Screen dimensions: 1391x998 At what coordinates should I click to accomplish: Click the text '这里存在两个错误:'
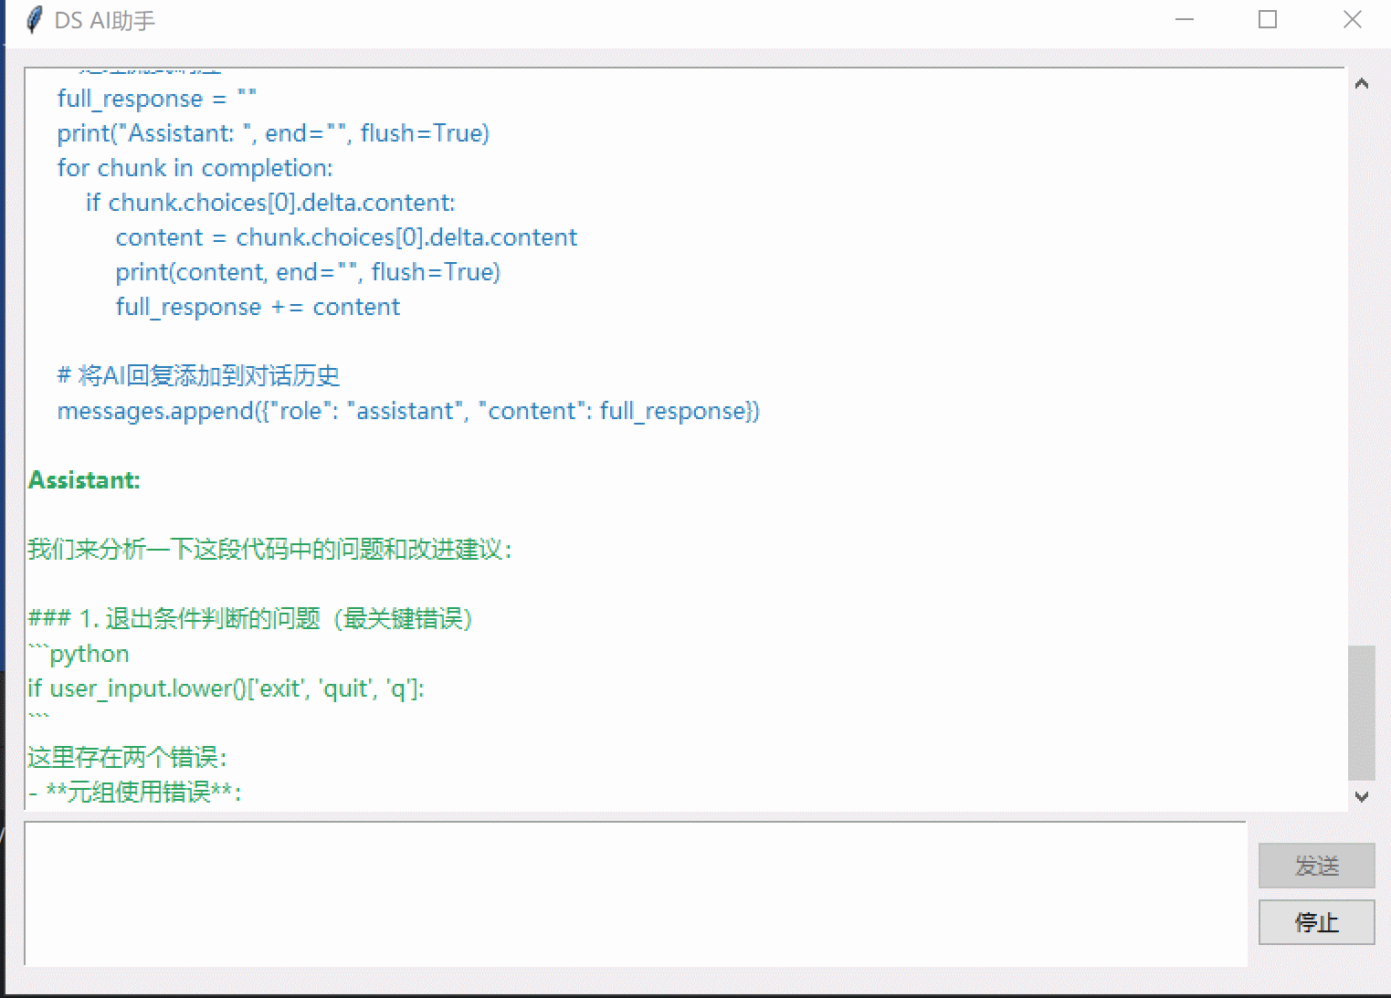point(127,758)
